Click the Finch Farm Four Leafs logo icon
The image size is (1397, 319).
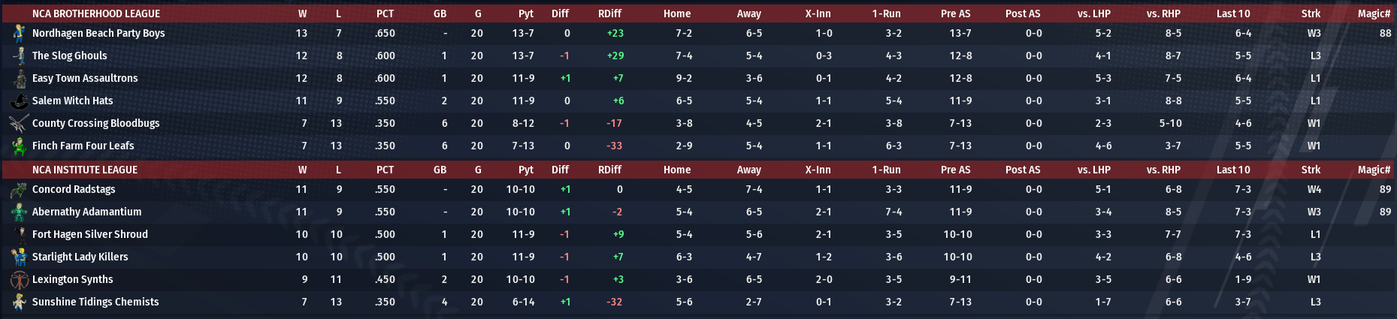coord(19,146)
